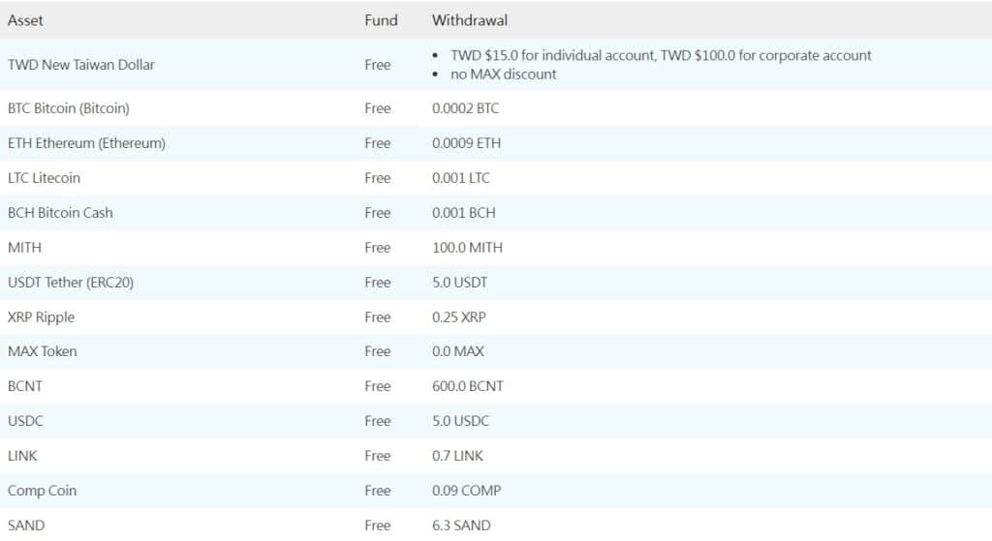Select the 'MITH' asset cell
The image size is (992, 541).
click(x=24, y=247)
